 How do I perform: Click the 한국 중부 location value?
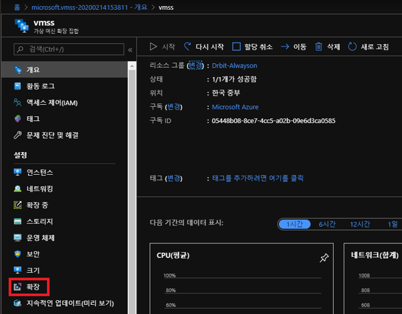226,92
